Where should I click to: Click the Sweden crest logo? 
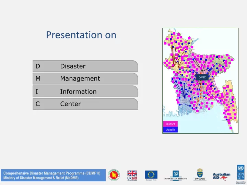coord(200,174)
